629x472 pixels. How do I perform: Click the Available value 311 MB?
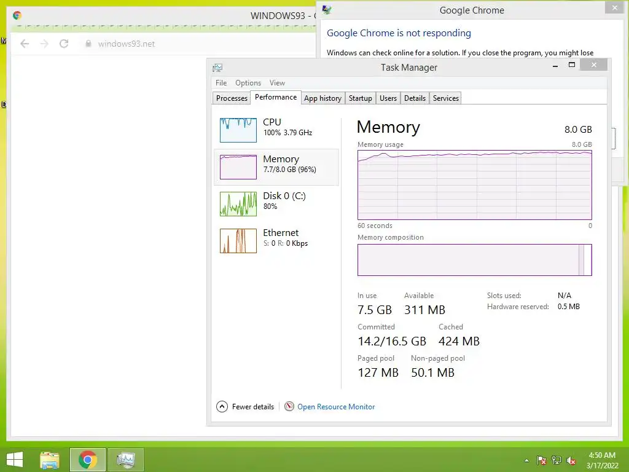pos(424,310)
